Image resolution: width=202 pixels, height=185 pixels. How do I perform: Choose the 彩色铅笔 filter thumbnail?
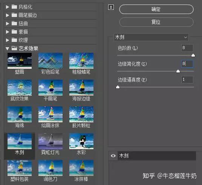[x=50, y=61]
